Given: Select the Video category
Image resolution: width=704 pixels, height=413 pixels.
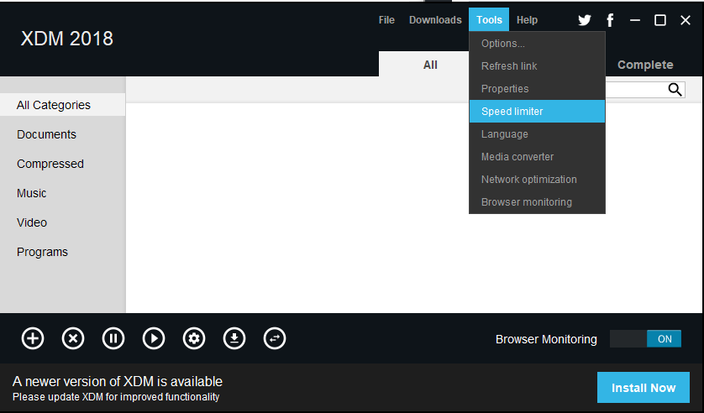Looking at the screenshot, I should [62, 222].
